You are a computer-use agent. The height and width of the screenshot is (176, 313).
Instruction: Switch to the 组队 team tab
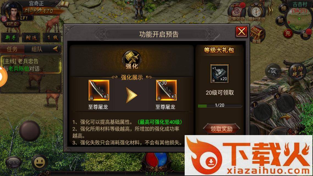[x=37, y=49]
